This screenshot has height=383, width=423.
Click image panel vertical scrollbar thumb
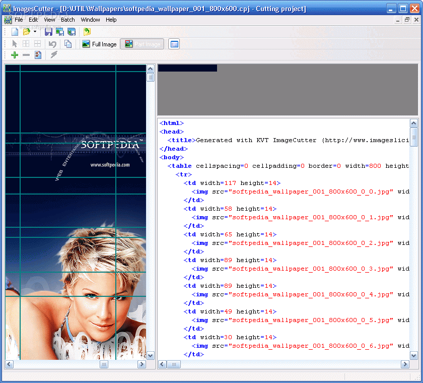[x=151, y=78]
